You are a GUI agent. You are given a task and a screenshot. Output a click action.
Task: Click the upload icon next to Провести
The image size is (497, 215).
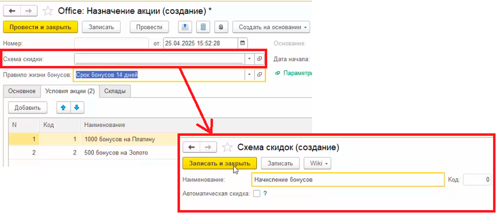coord(184,27)
